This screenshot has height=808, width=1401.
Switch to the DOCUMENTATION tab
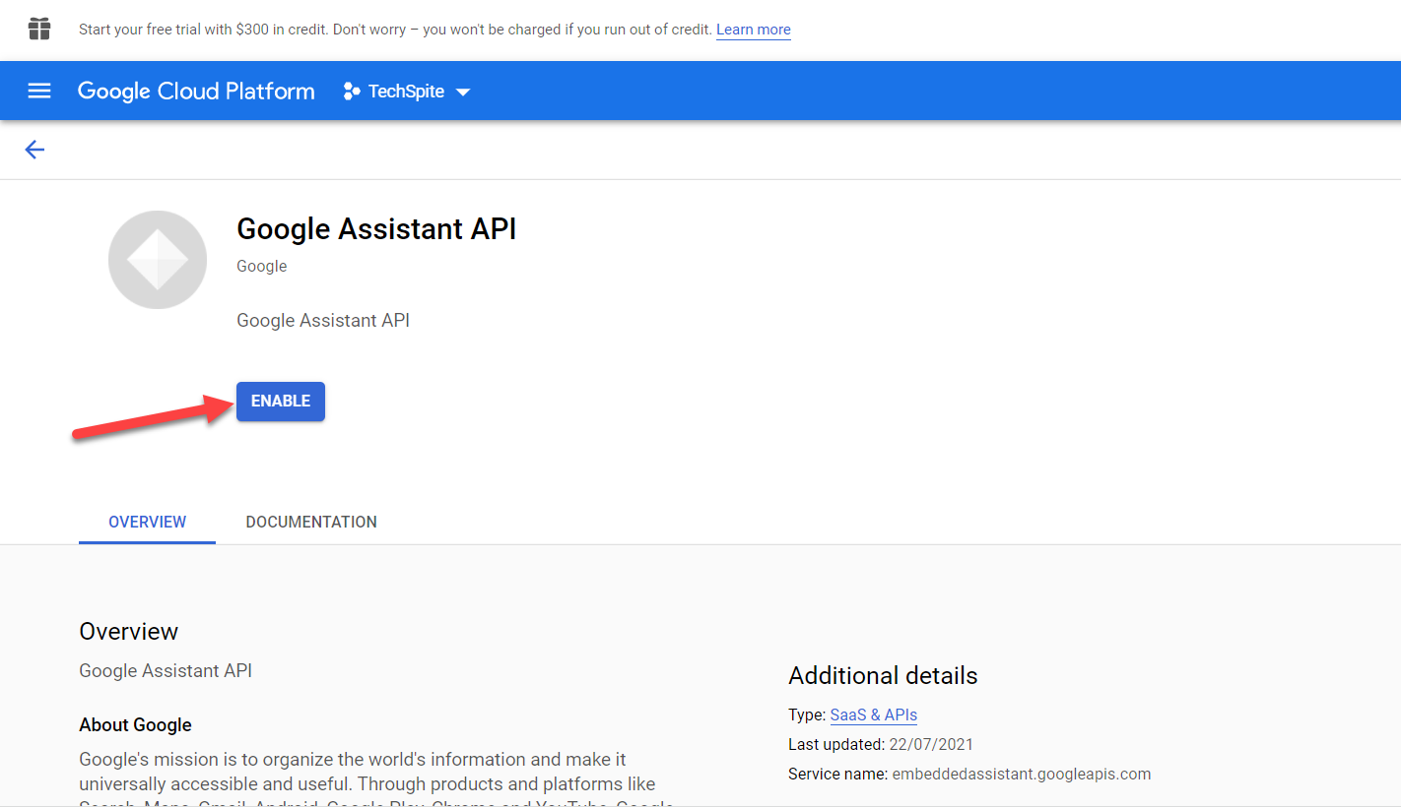coord(311,522)
